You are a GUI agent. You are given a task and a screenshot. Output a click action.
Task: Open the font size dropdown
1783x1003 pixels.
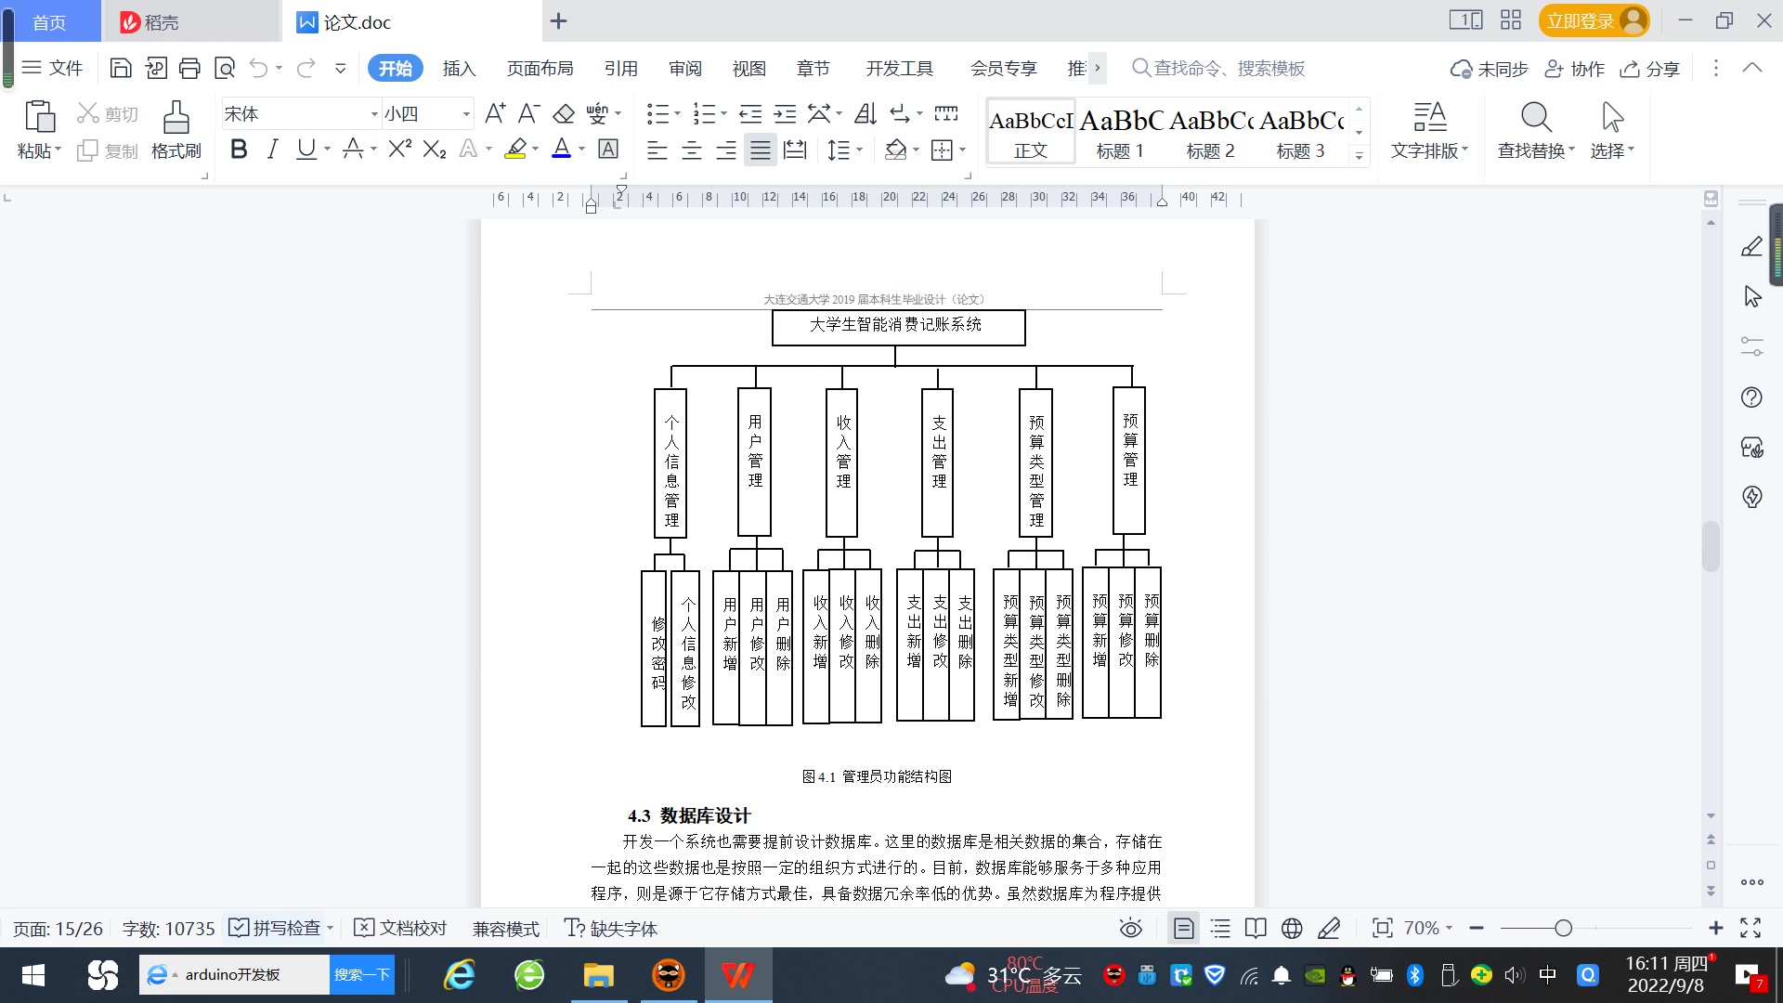466,114
